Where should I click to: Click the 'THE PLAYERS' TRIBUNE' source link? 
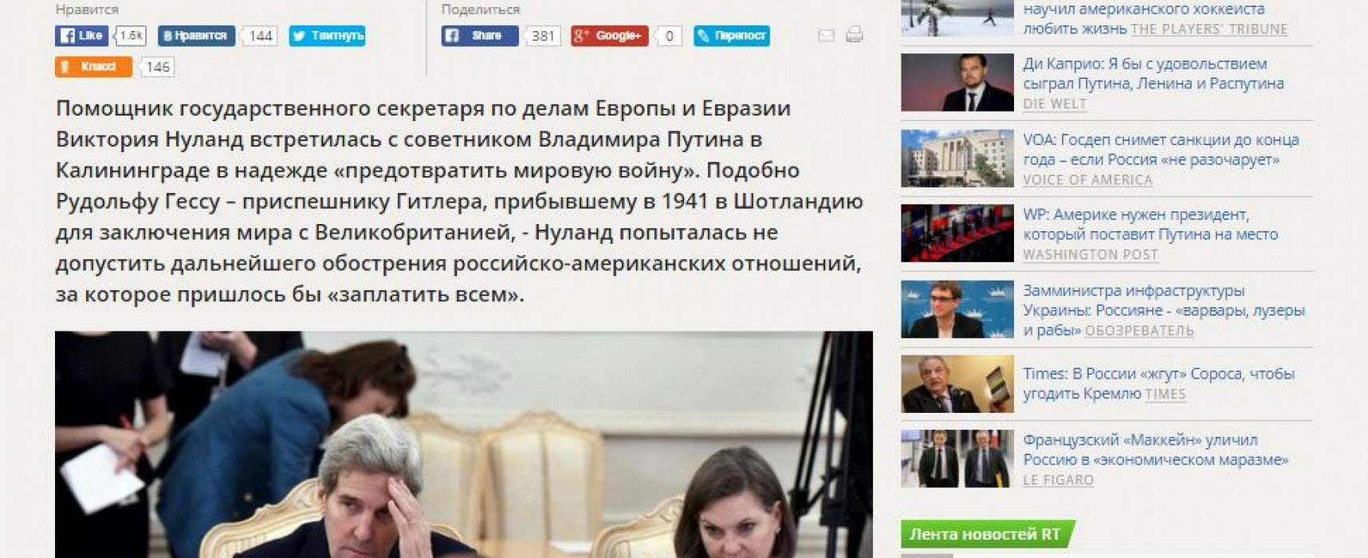pos(1209,29)
